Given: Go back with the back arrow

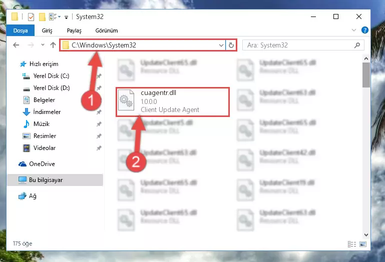Looking at the screenshot, I should pyautogui.click(x=16, y=45).
